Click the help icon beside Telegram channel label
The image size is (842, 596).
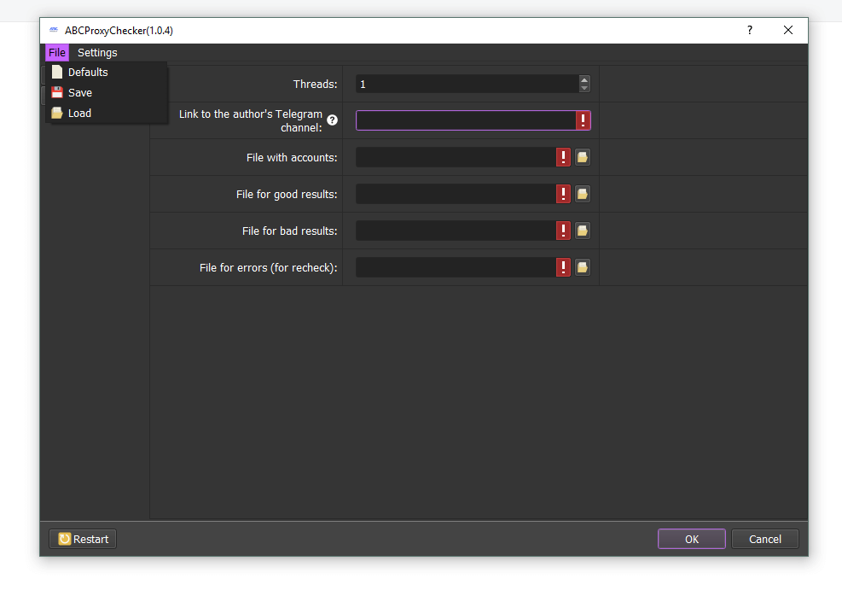point(333,120)
